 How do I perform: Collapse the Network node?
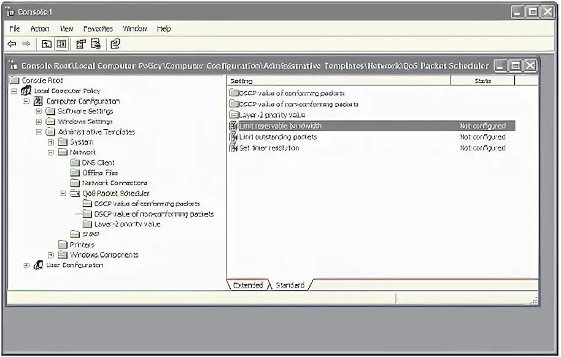51,152
